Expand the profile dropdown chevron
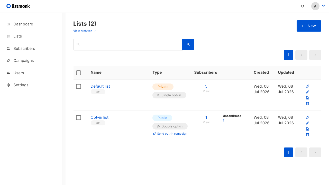Screen dimensions: 329x185 click(324, 6)
